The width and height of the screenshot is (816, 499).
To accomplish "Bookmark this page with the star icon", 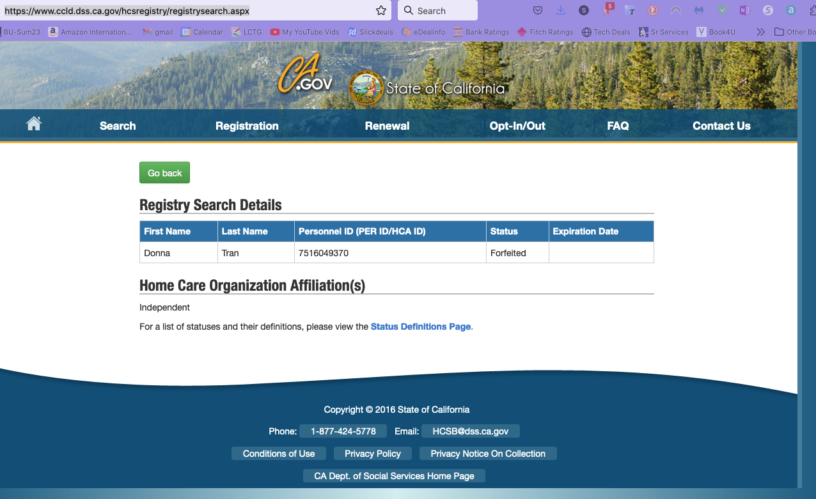I will tap(381, 11).
